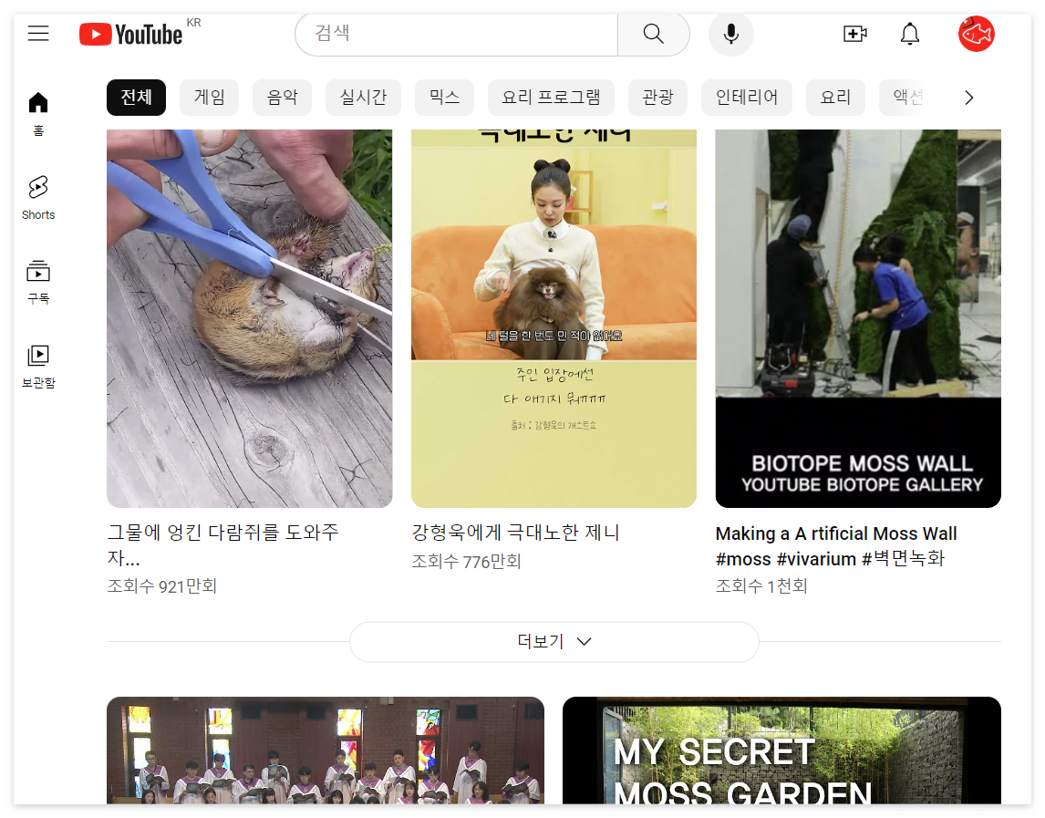The image size is (1045, 818).
Task: Click the 조회수 776만회 view count
Action: (467, 562)
